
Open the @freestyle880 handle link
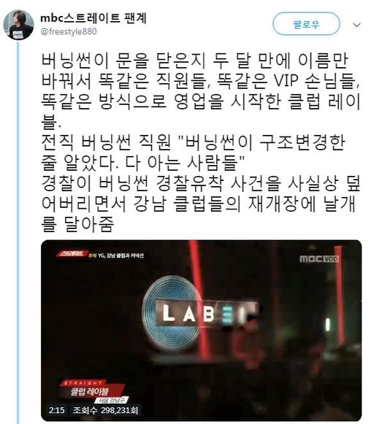tap(69, 31)
